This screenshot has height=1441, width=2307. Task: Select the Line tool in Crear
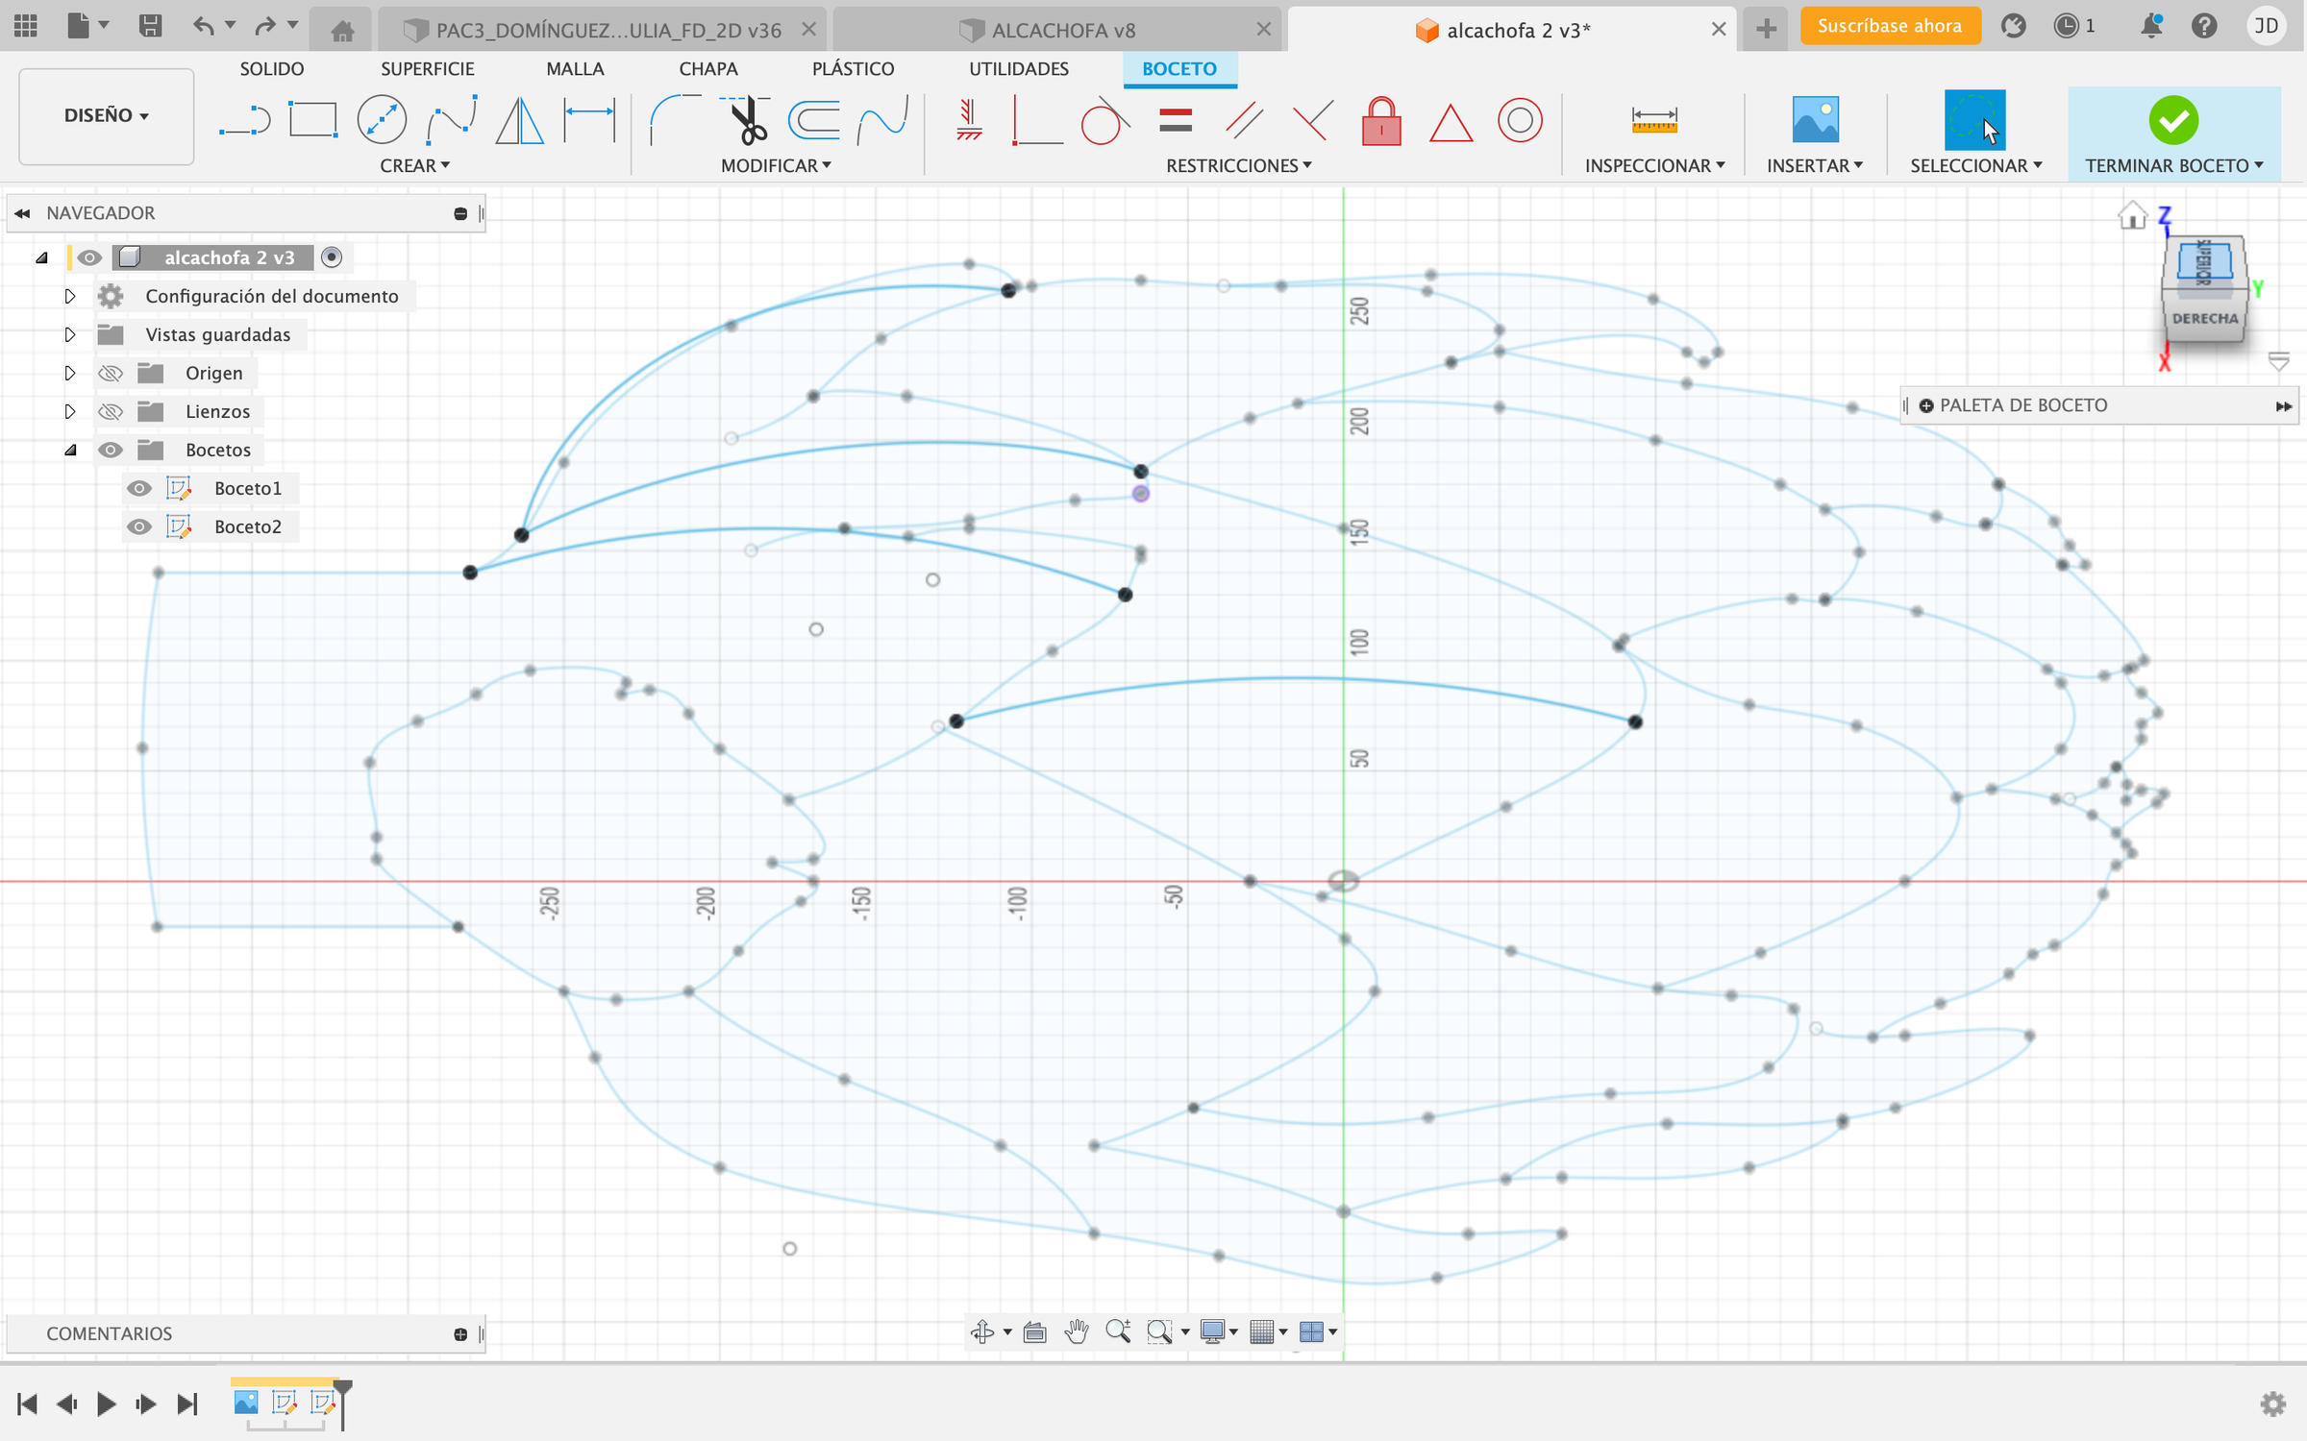[244, 121]
